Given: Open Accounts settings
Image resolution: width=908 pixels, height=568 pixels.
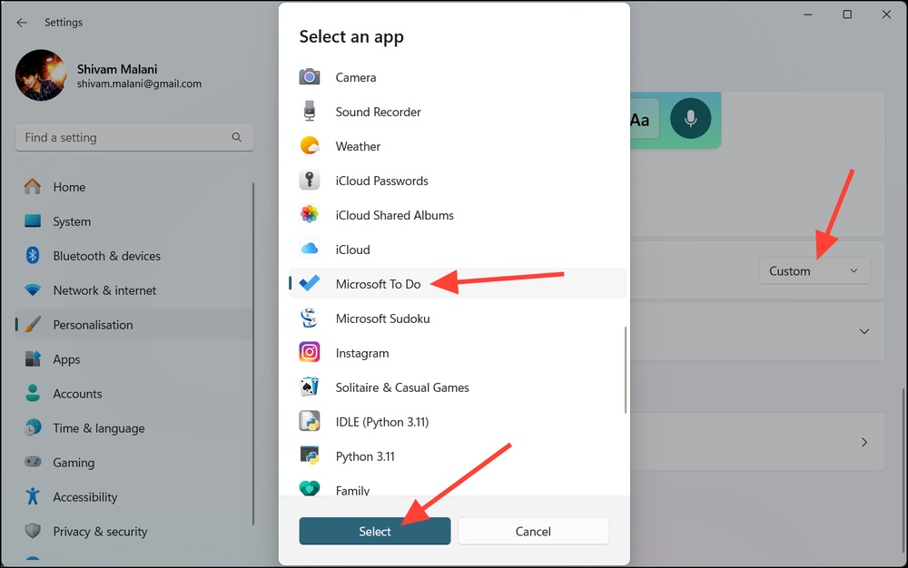Looking at the screenshot, I should (133, 393).
